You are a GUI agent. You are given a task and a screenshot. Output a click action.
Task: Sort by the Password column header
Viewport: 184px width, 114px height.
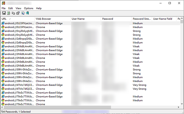point(116,19)
